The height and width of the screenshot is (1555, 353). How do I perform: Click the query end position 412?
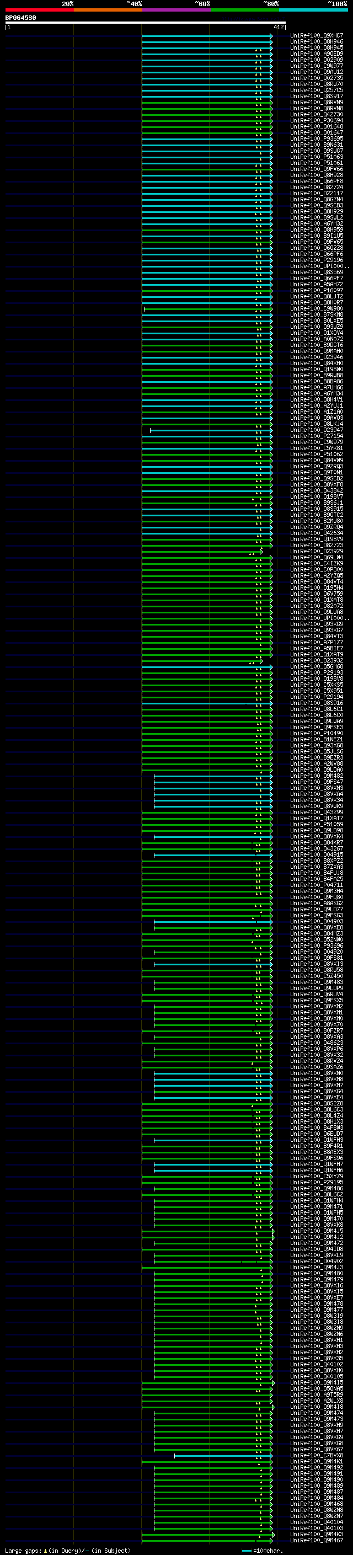click(278, 27)
